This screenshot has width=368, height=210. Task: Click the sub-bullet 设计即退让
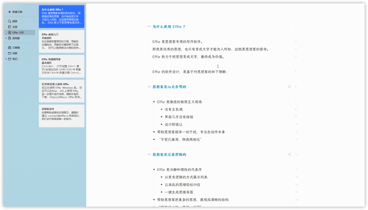pyautogui.click(x=173, y=124)
